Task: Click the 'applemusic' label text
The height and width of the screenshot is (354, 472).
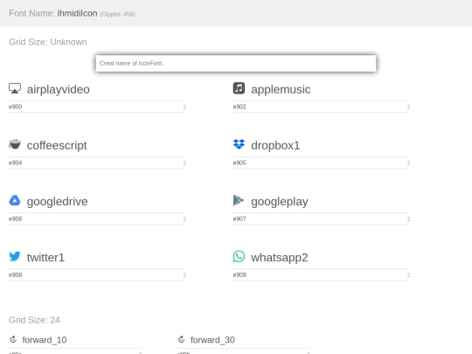Action: pos(281,89)
